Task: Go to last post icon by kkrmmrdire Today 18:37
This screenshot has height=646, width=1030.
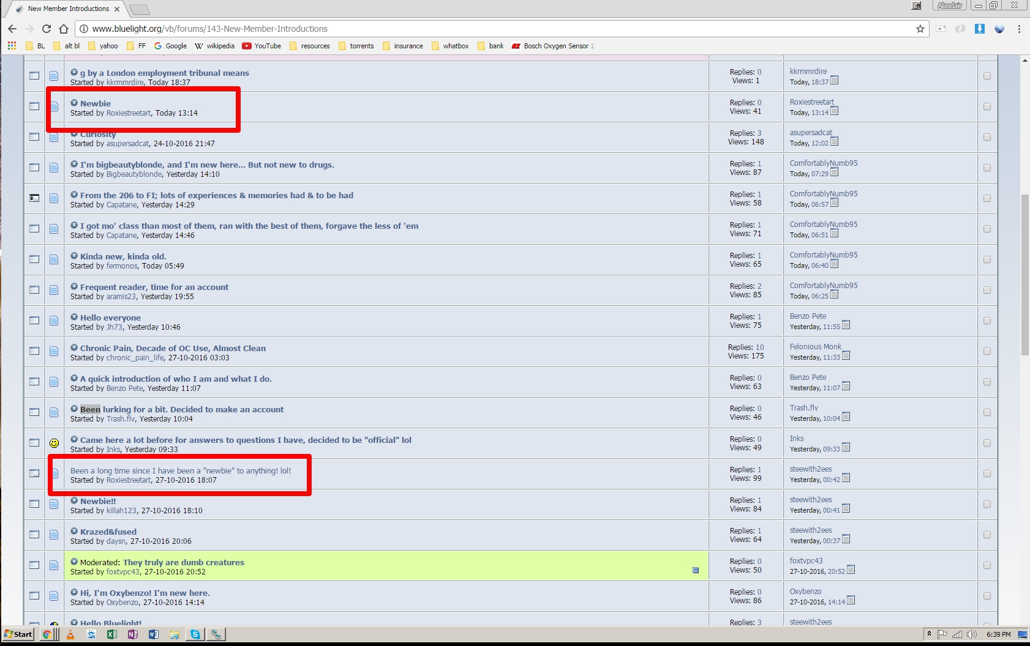Action: point(834,81)
